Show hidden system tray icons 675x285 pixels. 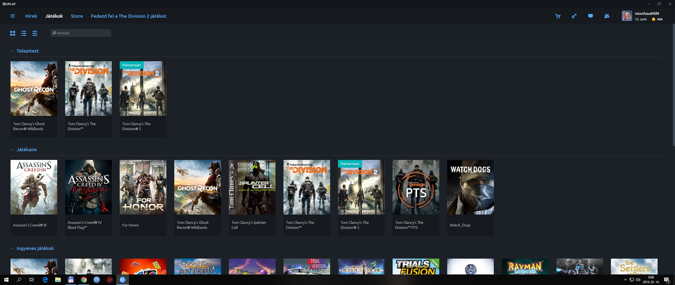pyautogui.click(x=625, y=280)
